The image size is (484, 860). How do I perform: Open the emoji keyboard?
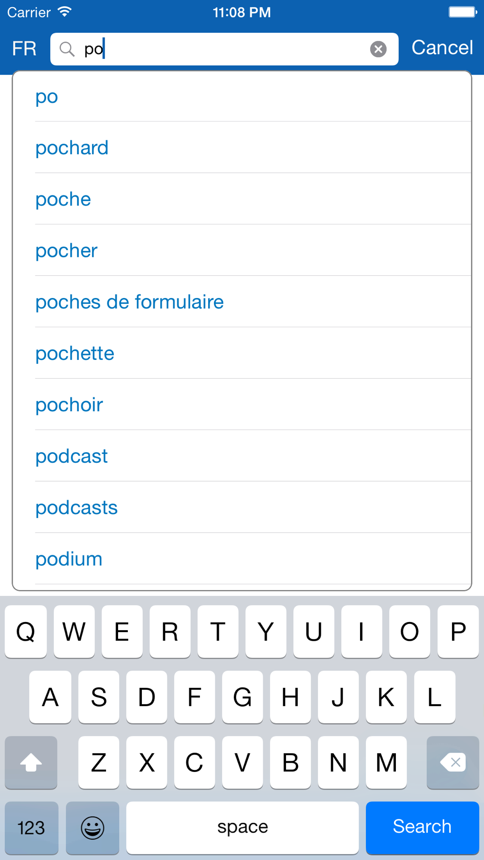[x=92, y=828]
